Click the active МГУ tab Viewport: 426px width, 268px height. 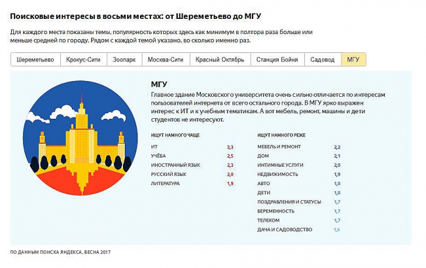354,60
